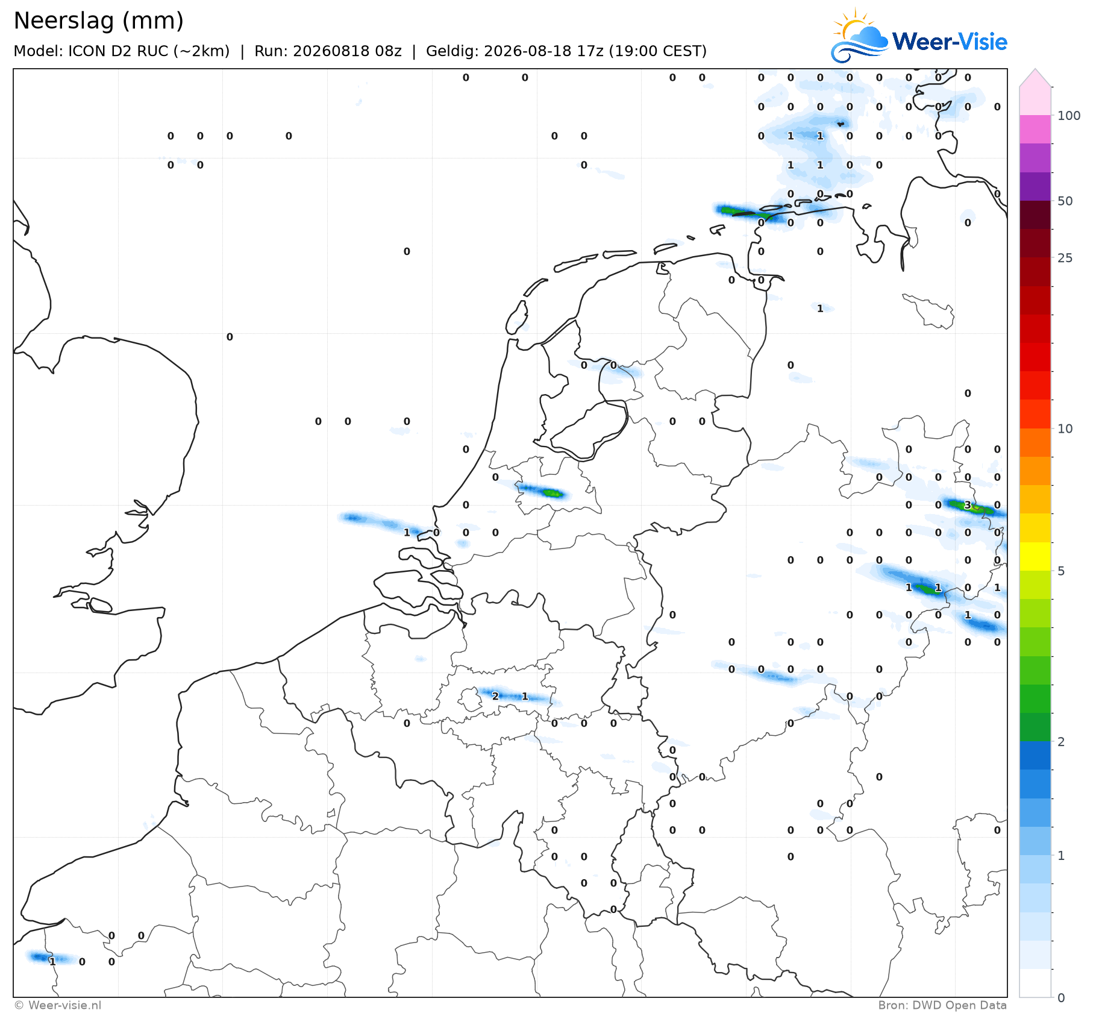
Task: Click the value 3 precipitation label in Germany
Action: [x=968, y=505]
